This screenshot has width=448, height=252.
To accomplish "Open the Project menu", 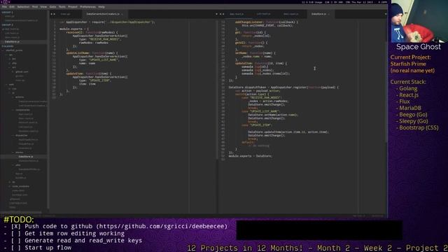I will pos(73,6).
